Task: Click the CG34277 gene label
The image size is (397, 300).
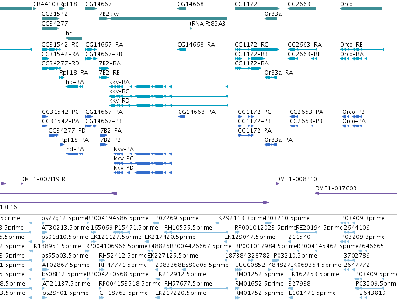Action: [x=55, y=23]
